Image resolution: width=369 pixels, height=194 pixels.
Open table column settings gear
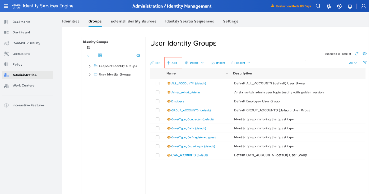[x=365, y=54]
